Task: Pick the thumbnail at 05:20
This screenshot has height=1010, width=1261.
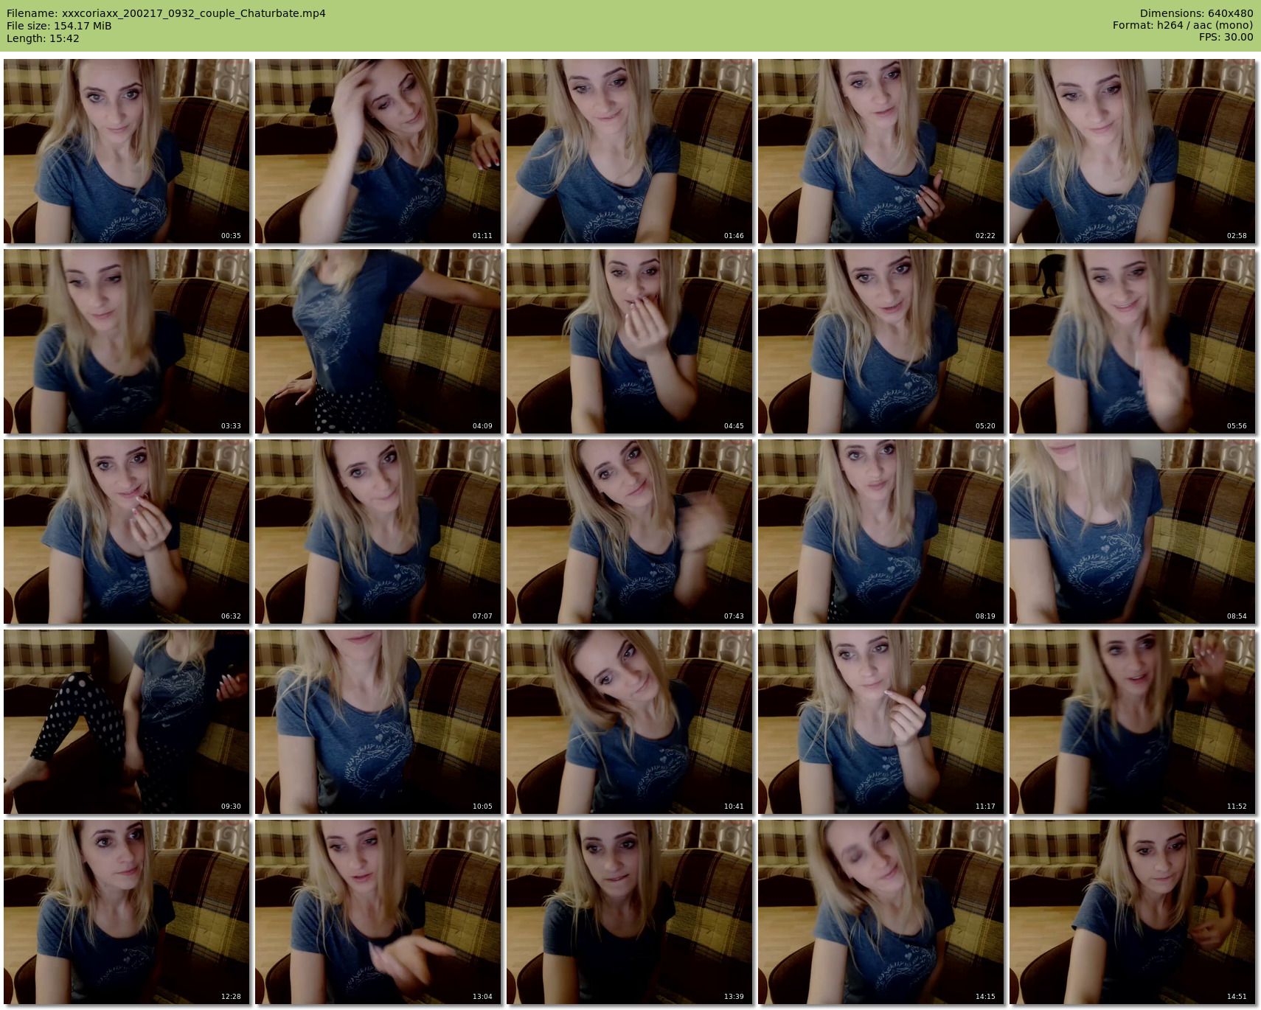Action: 881,341
